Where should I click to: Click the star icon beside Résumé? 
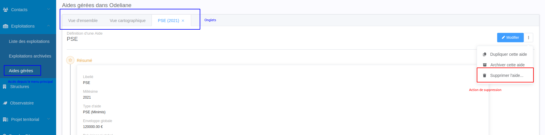pyautogui.click(x=70, y=60)
